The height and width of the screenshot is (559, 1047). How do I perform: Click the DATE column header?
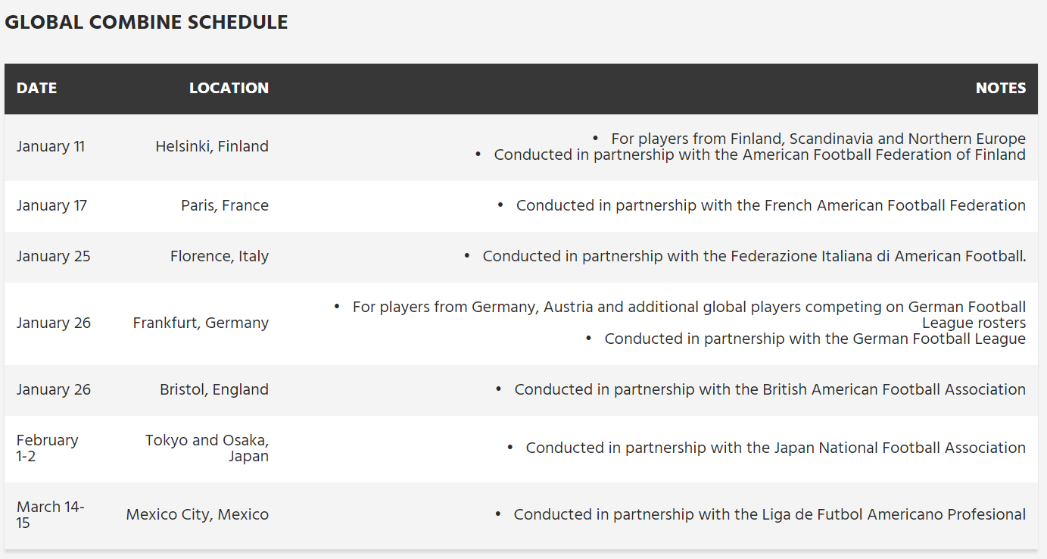tap(36, 88)
